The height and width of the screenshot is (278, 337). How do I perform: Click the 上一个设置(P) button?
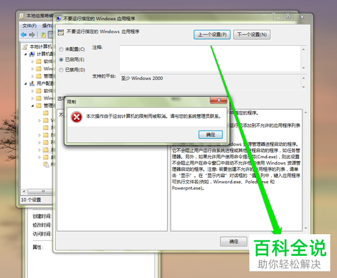[212, 34]
